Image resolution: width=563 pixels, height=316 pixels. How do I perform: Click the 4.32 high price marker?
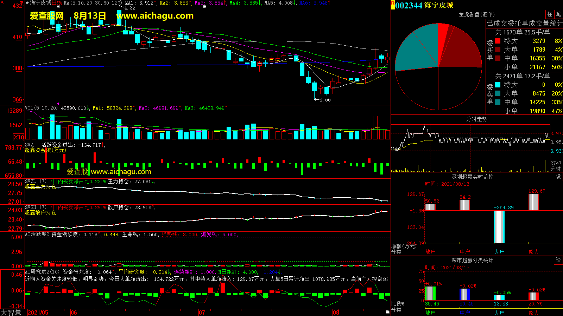point(129,8)
